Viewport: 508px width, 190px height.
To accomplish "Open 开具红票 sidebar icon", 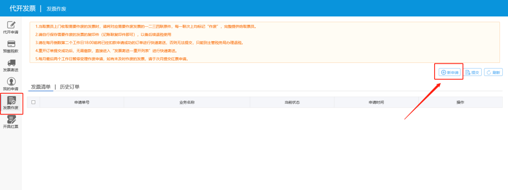I will point(11,122).
